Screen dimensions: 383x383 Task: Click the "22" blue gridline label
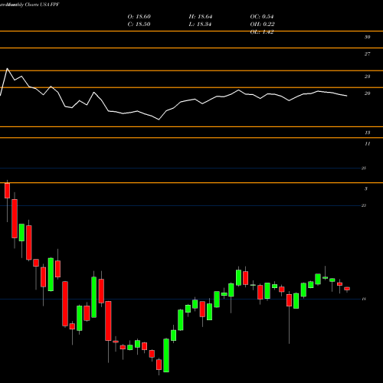coord(364,205)
